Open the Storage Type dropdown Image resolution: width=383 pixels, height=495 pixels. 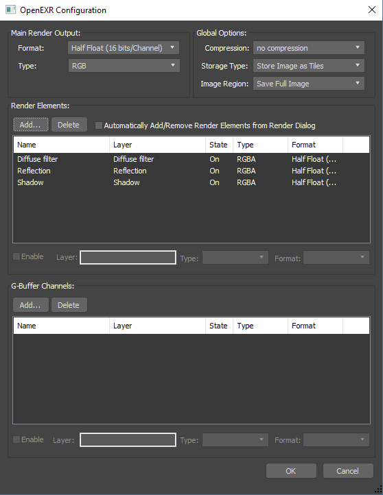tap(309, 66)
